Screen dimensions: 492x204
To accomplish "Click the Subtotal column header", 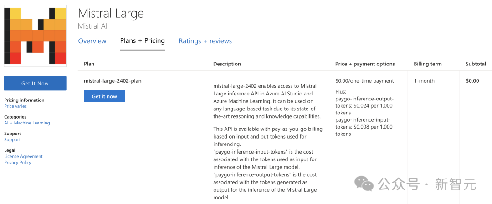I will [x=476, y=64].
